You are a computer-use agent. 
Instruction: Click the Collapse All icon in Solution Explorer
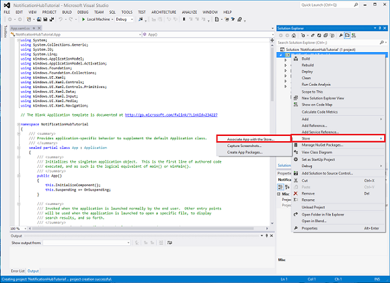coord(326,36)
